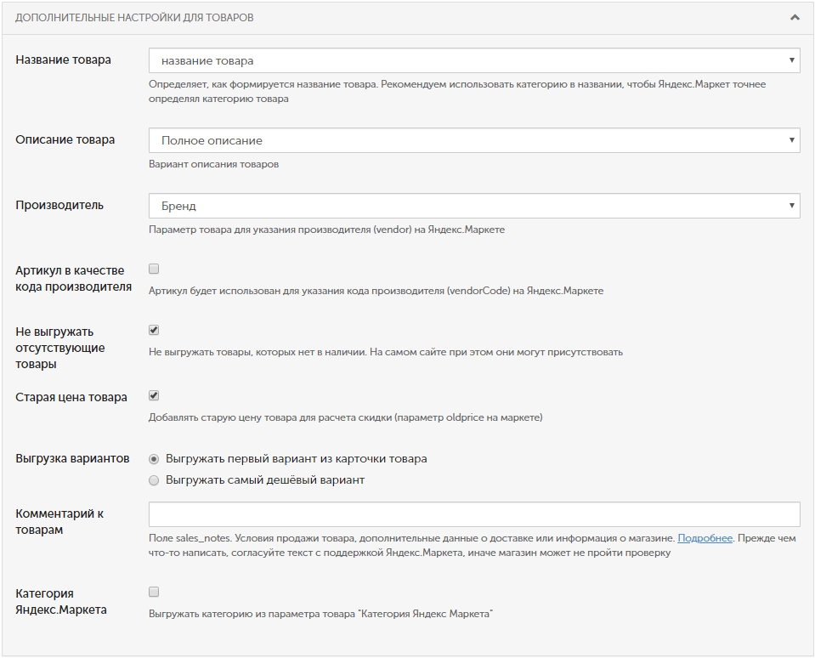This screenshot has height=658, width=815.
Task: Enable the 'Артикул в качестве кода производителя' checkbox
Action: 154,269
